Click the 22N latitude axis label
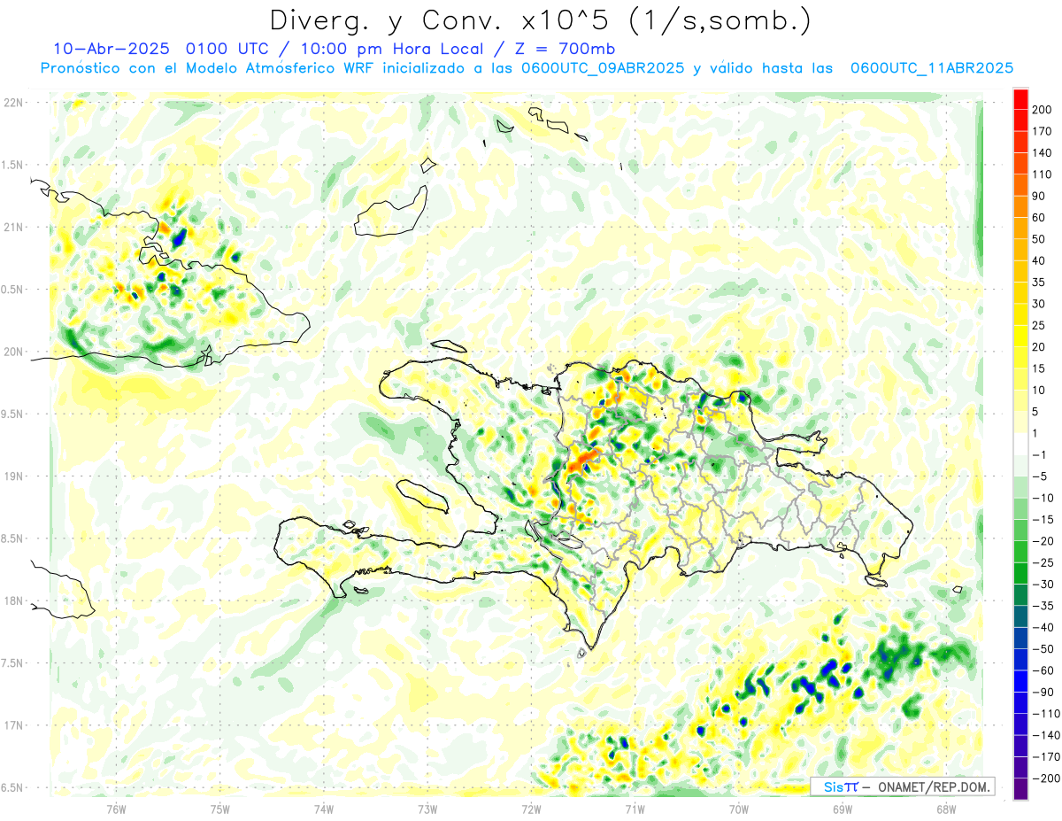Image resolution: width=1062 pixels, height=821 pixels. point(13,103)
